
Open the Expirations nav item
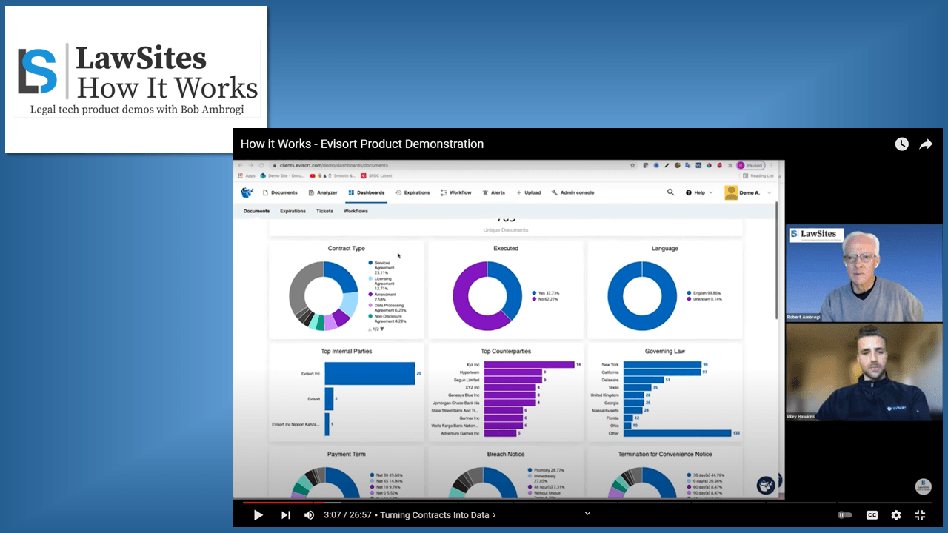coord(413,192)
